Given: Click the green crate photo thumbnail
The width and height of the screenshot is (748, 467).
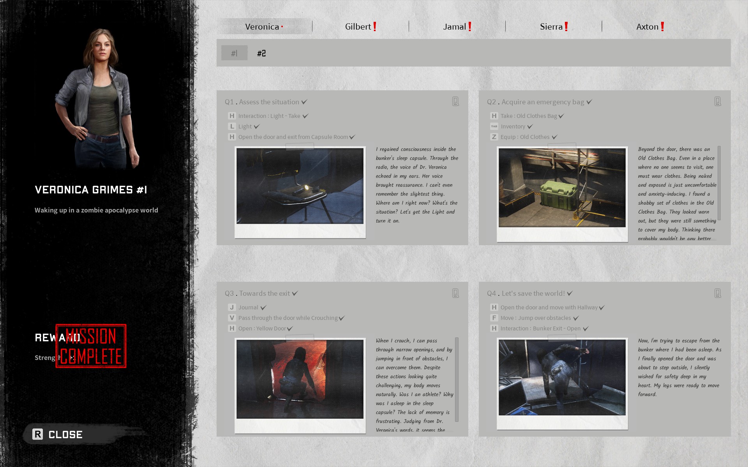Looking at the screenshot, I should click(x=562, y=187).
